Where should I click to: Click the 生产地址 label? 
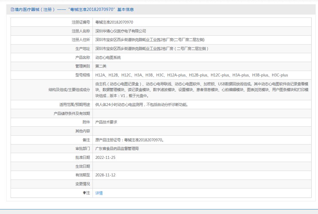click(83, 49)
